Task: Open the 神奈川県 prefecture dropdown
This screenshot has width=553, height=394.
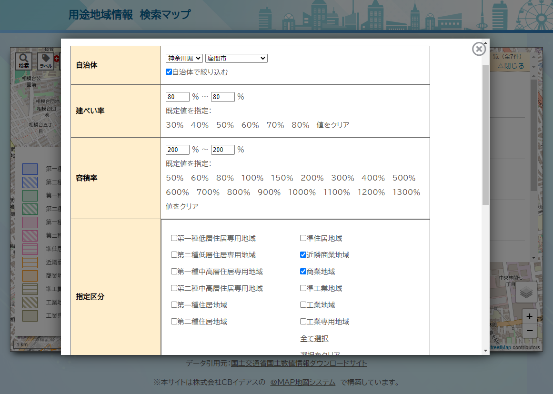Action: click(184, 58)
